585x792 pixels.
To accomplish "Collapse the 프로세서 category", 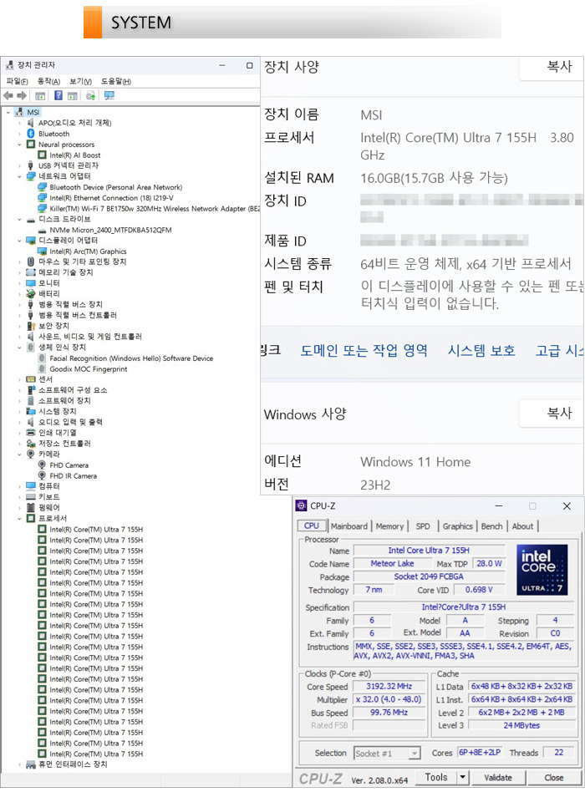I will tap(20, 518).
